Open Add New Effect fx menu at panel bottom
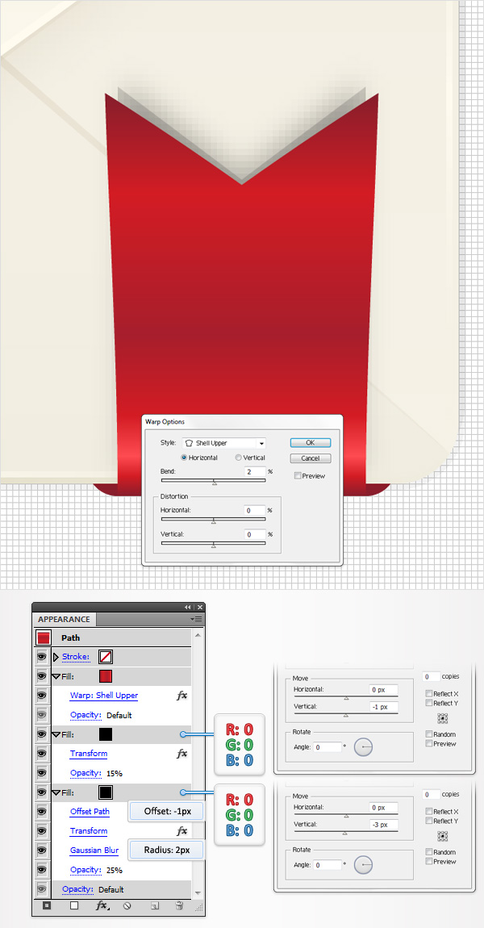Viewport: 484px width, 928px height. point(102,905)
